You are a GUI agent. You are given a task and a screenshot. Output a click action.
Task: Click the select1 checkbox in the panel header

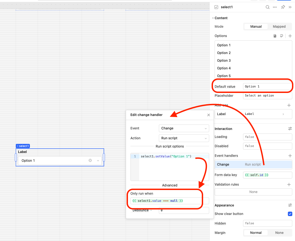216,7
